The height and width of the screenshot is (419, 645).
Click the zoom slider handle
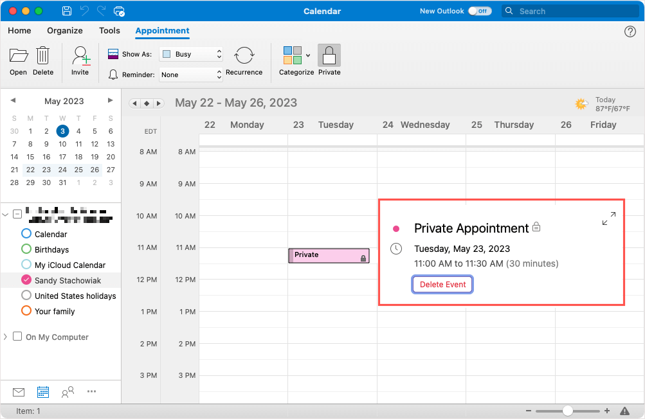click(x=567, y=411)
